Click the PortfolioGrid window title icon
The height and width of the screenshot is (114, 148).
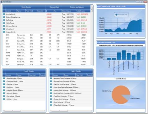click(1, 2)
